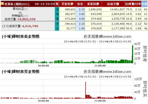Click under price 1.90
Image resolution: width=148 pixels, height=104 pixels.
tap(82, 28)
